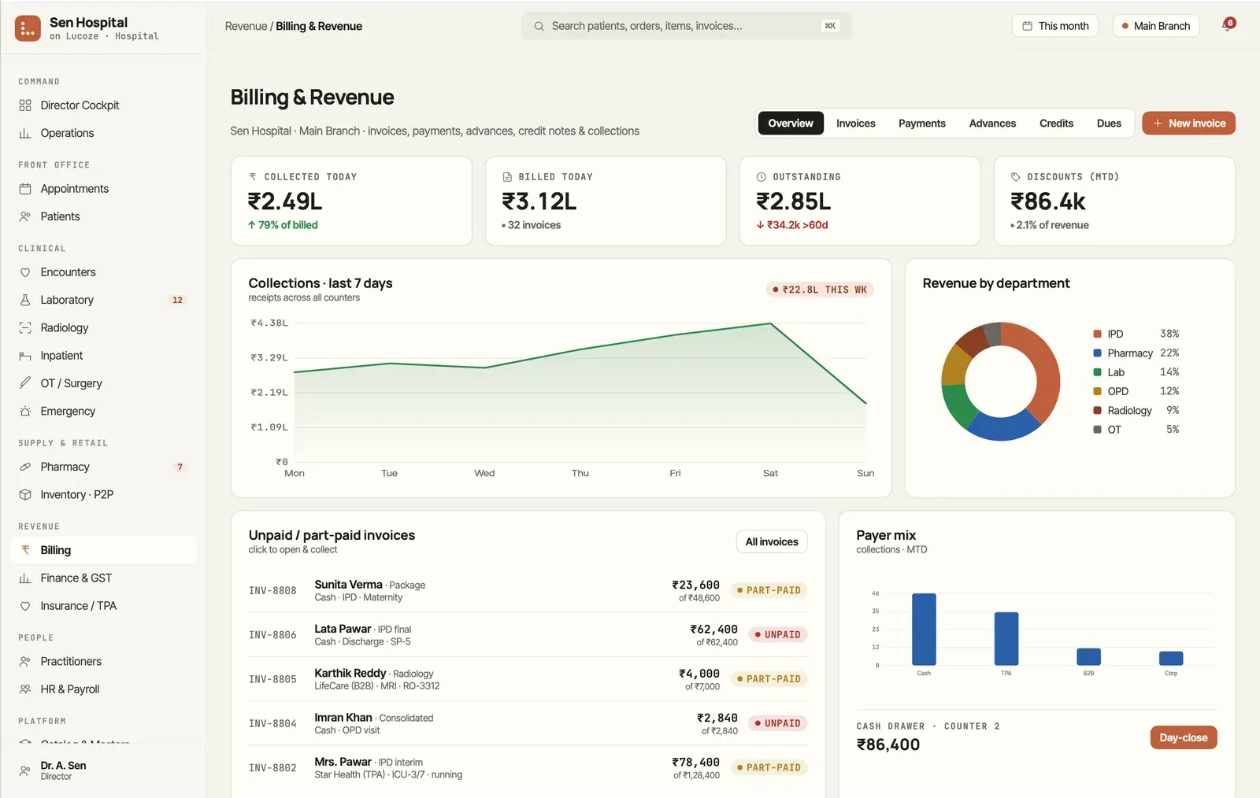This screenshot has height=798, width=1260.
Task: Click the All invoices button
Action: click(x=772, y=541)
